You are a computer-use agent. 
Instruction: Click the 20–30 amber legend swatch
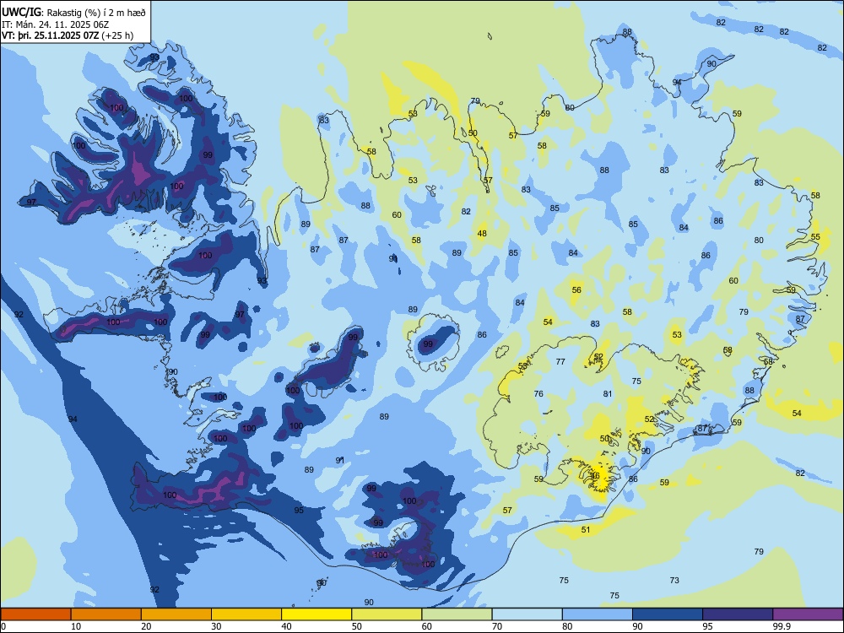pos(176,614)
